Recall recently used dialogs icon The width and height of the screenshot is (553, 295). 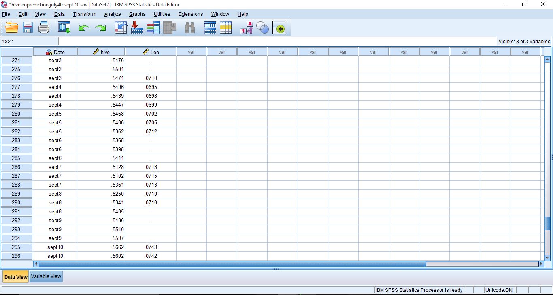coord(64,27)
